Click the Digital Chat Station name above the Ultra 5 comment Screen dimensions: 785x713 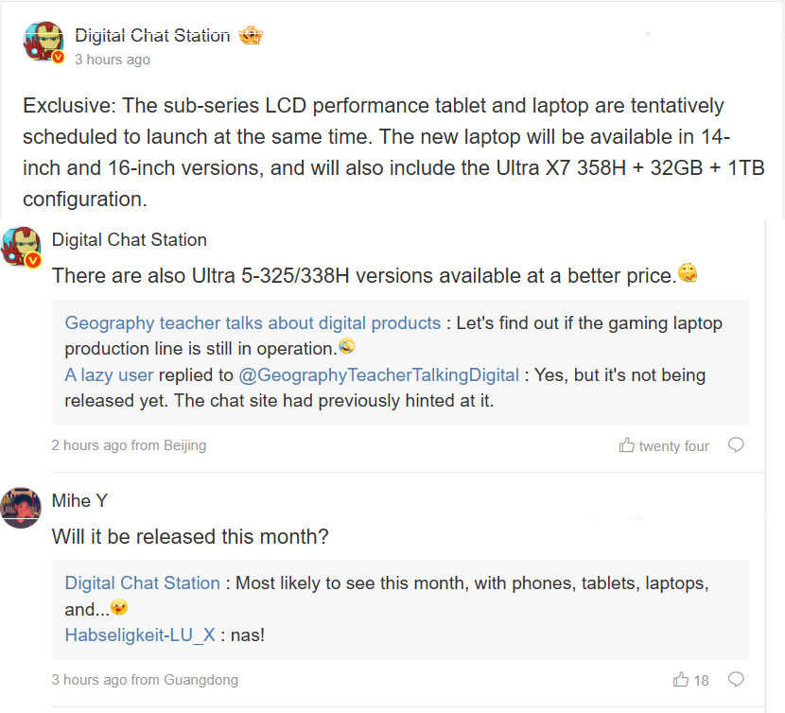(129, 240)
